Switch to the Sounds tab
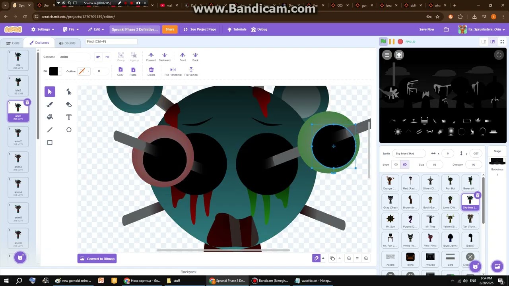This screenshot has height=286, width=509. coord(67,43)
